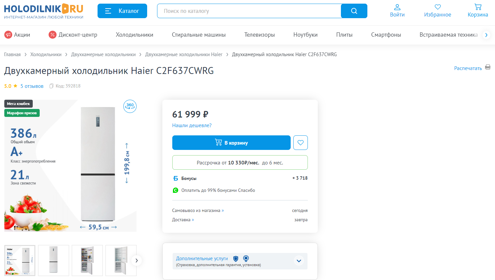This screenshot has height=280, width=495.
Task: Go to Двухкамерные холодильники Haier breadcrumb
Action: (184, 54)
